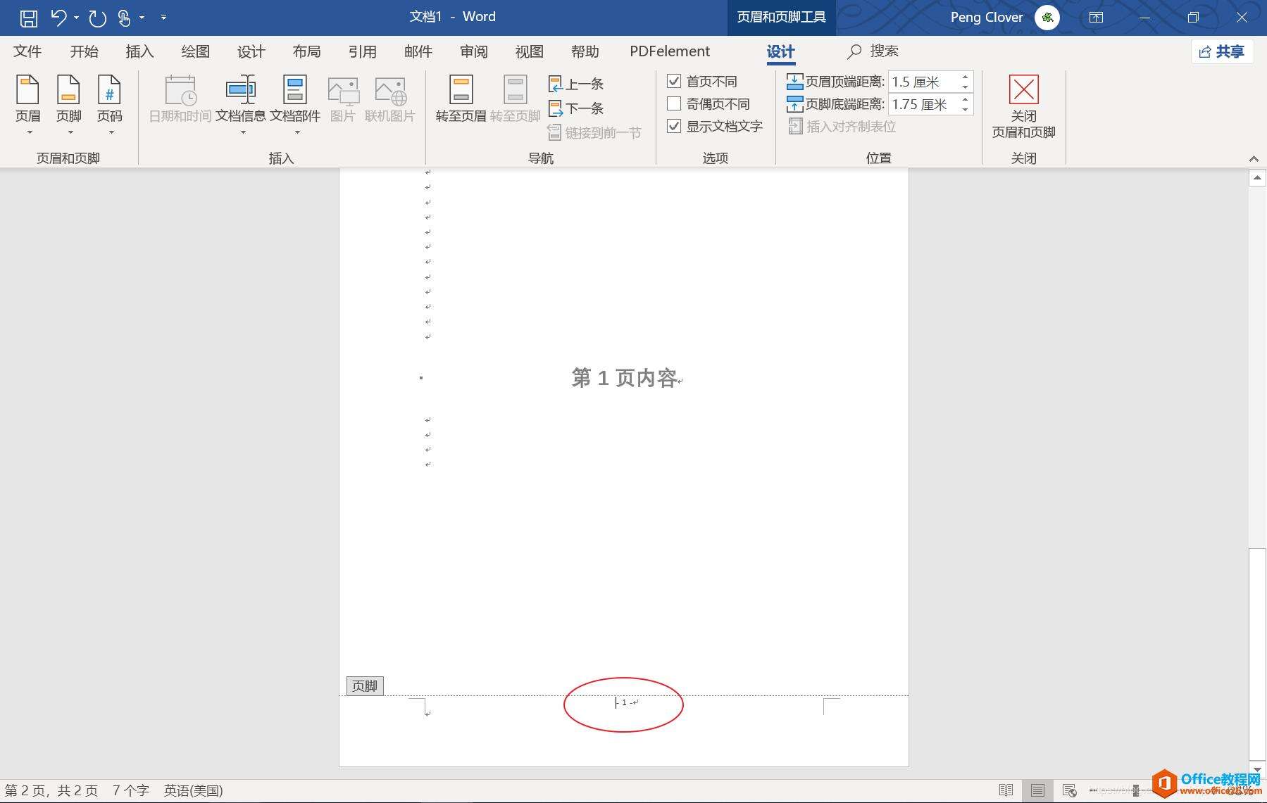Open the View (视图) tab
This screenshot has width=1267, height=803.
pyautogui.click(x=529, y=51)
